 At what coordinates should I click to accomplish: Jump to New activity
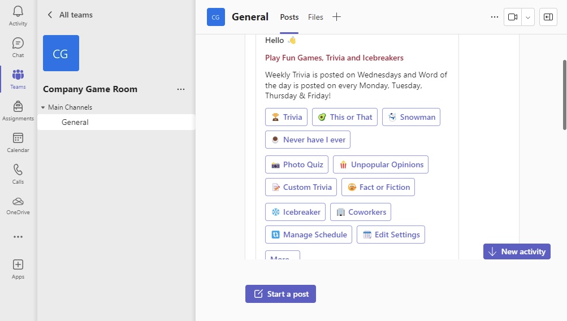tap(517, 251)
